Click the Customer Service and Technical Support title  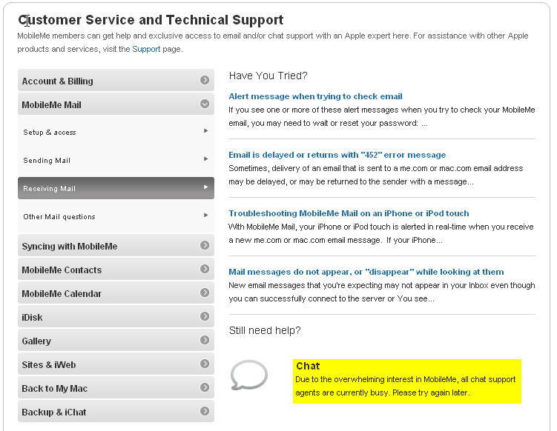coord(151,20)
